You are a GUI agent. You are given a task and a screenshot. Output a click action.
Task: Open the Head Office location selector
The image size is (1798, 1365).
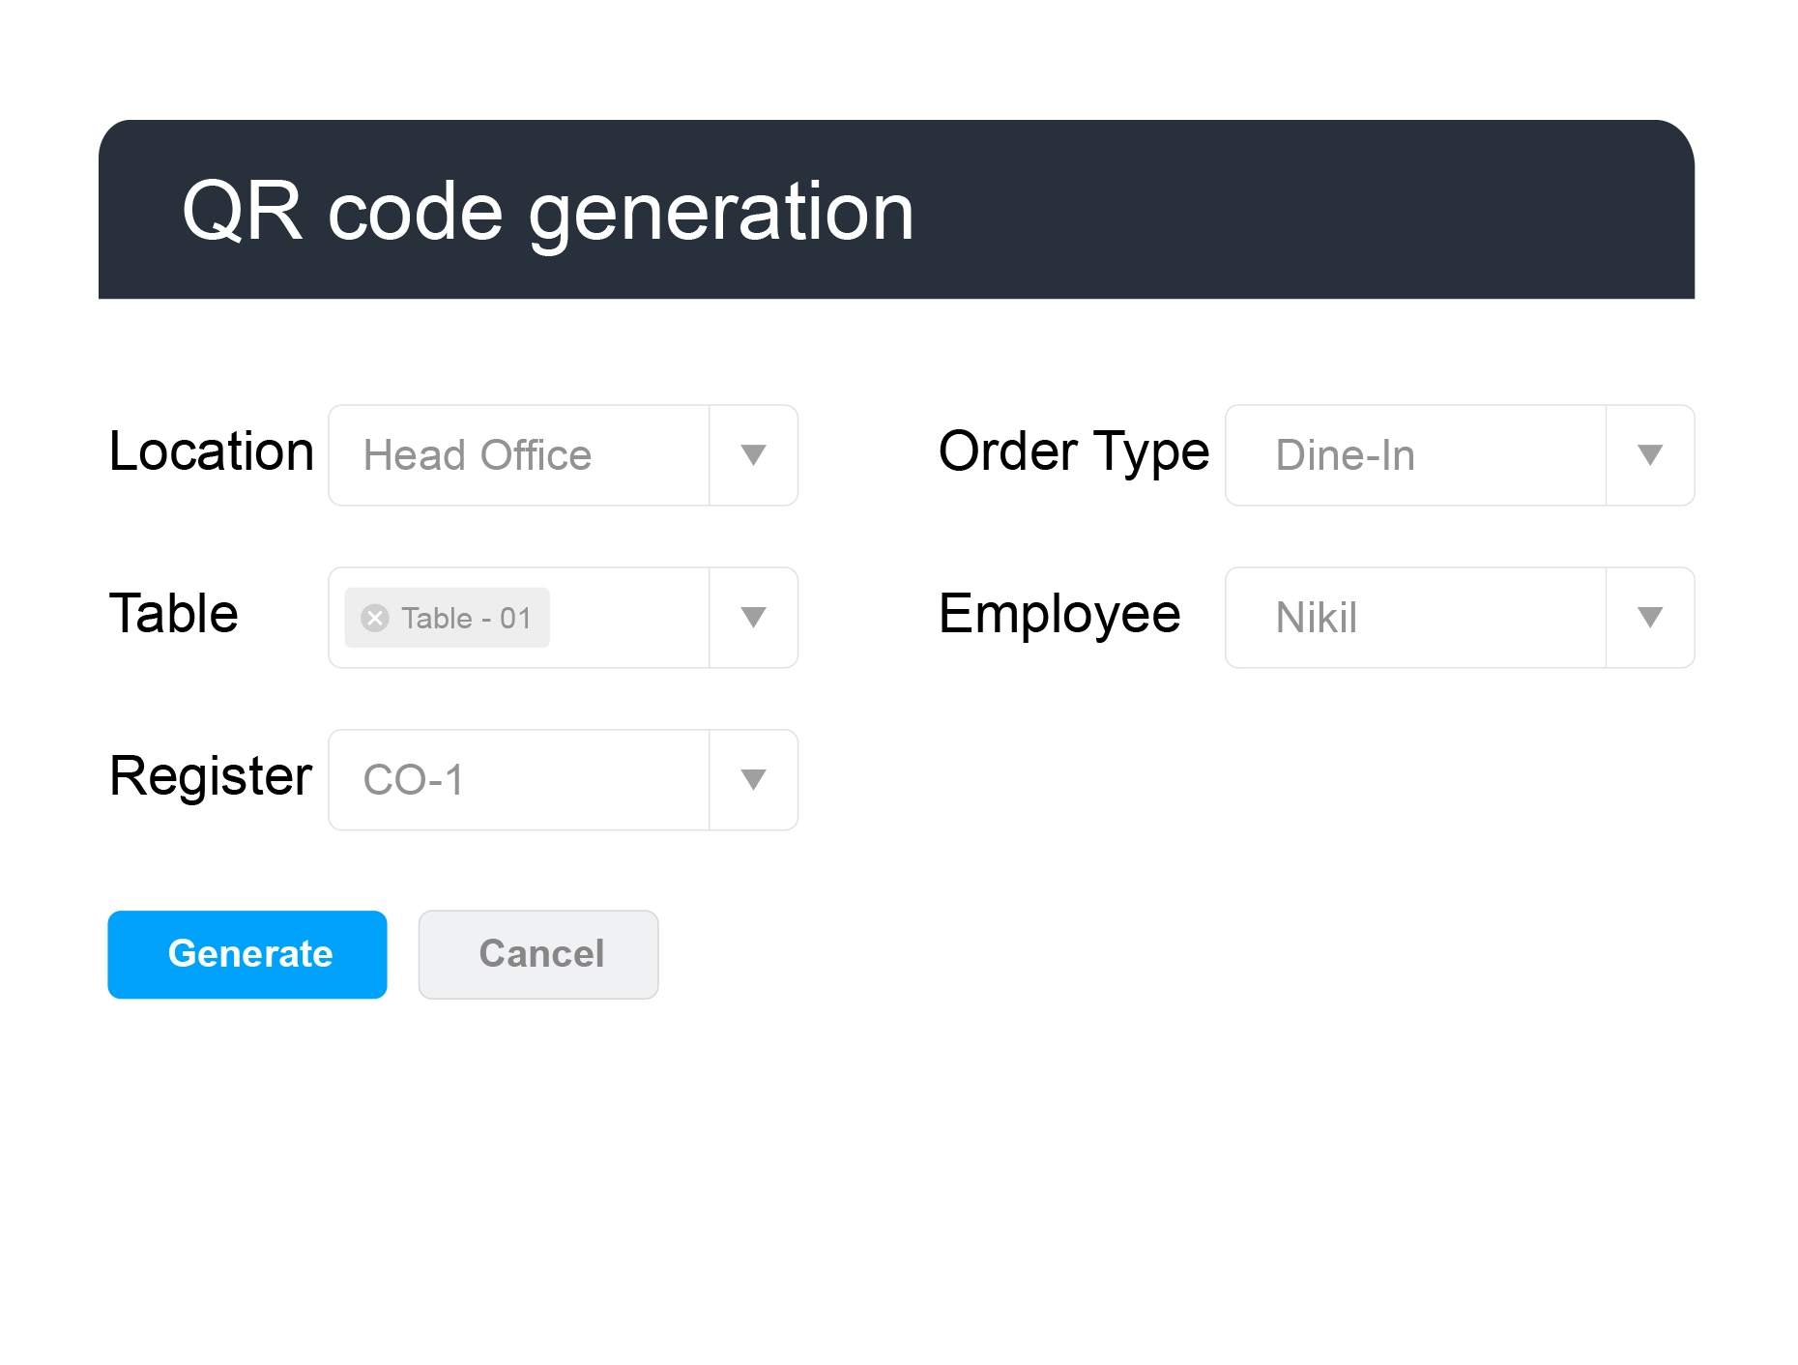(x=519, y=455)
